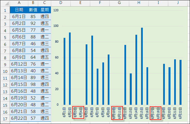
Task: Select the cell 6月13日 in column A
Action: pyautogui.click(x=19, y=71)
